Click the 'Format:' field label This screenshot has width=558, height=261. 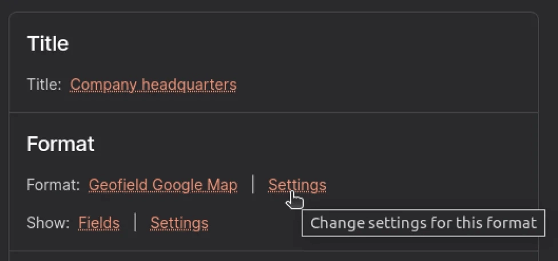[x=53, y=185]
